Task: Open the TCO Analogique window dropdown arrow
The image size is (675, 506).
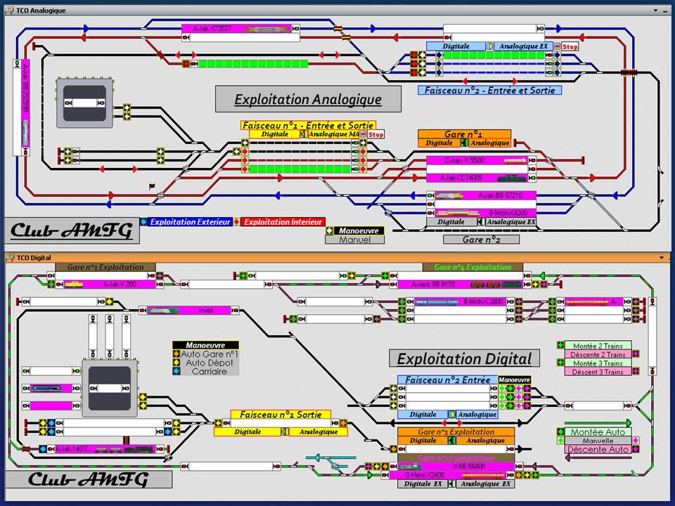Action: 655,11
